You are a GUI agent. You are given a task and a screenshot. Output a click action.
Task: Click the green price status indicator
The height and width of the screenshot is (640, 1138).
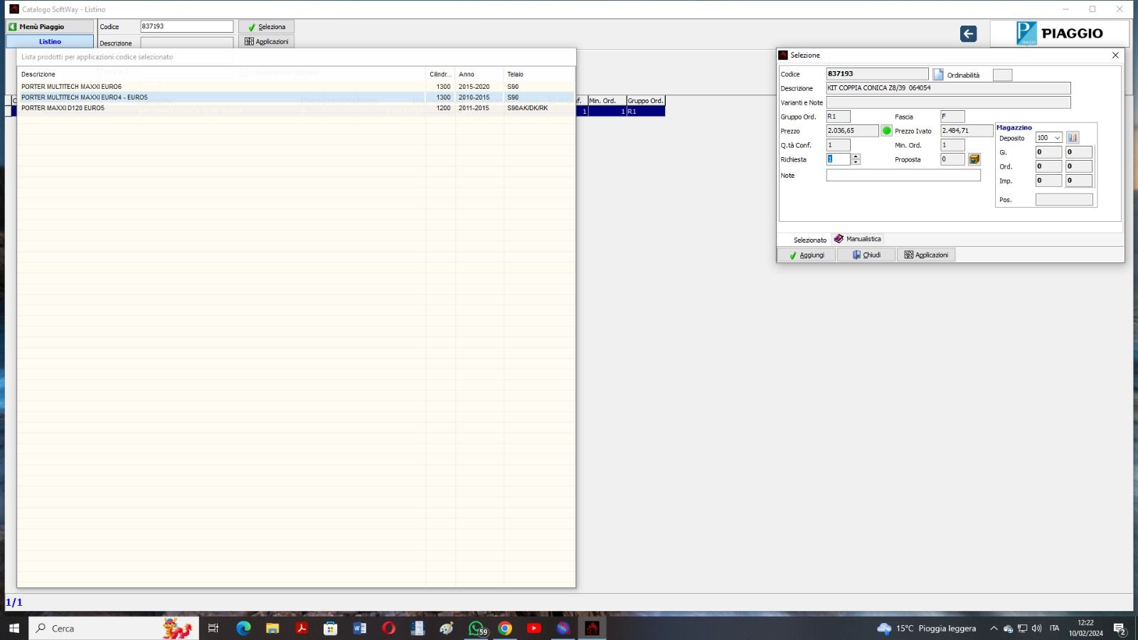[x=886, y=131]
